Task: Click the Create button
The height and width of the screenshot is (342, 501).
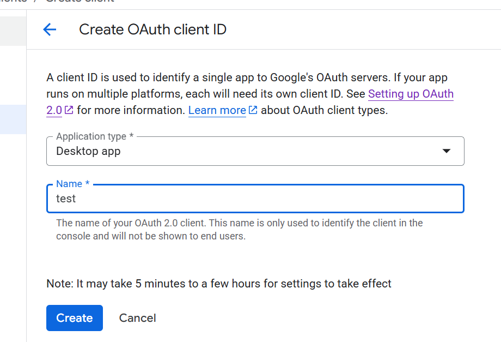Action: [75, 318]
